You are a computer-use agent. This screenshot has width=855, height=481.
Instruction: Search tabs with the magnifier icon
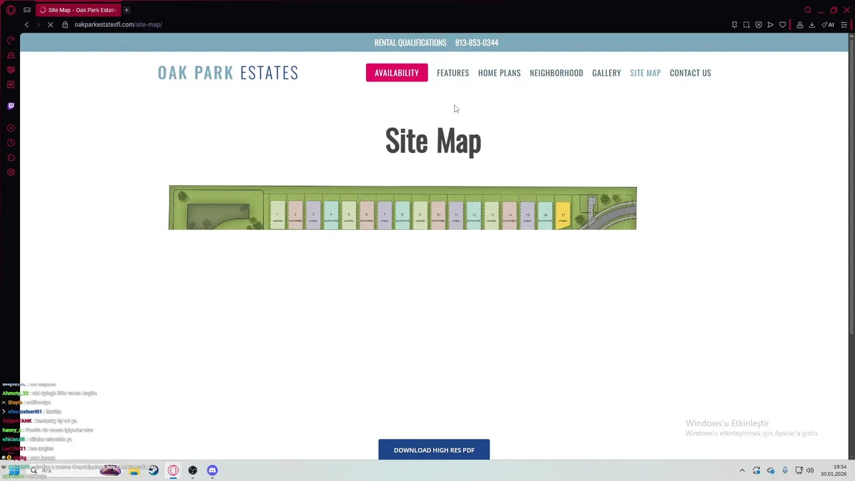tap(808, 10)
